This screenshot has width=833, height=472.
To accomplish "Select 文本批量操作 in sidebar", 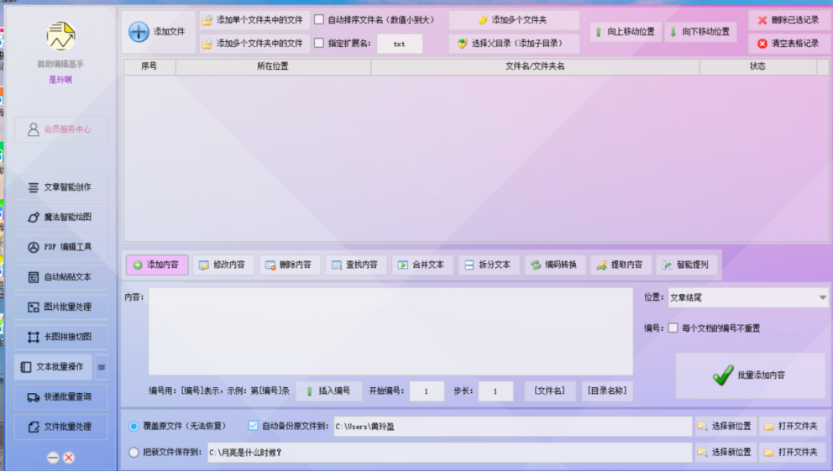I will pyautogui.click(x=53, y=367).
